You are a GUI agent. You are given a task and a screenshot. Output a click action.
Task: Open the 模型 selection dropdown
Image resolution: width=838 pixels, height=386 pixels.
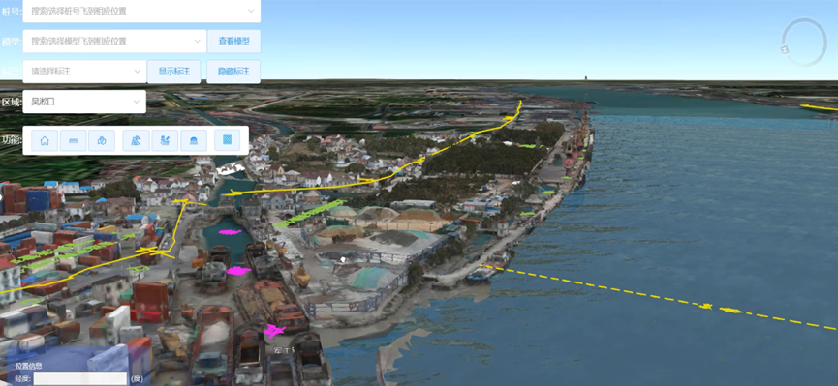[x=114, y=41]
